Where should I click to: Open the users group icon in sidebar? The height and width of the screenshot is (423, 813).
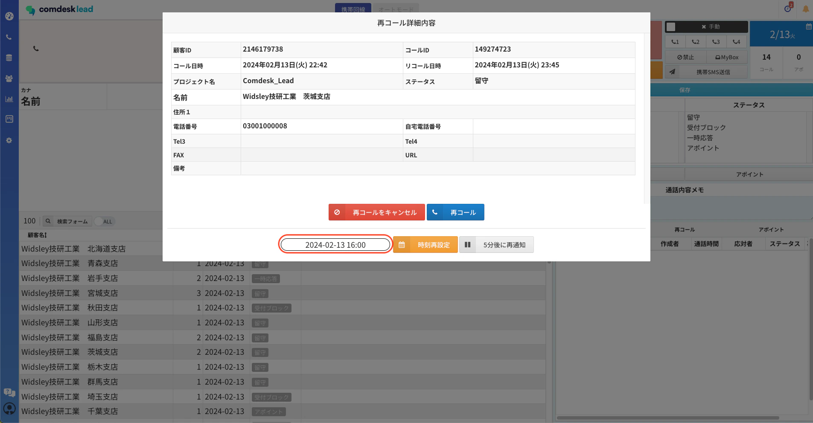9,78
